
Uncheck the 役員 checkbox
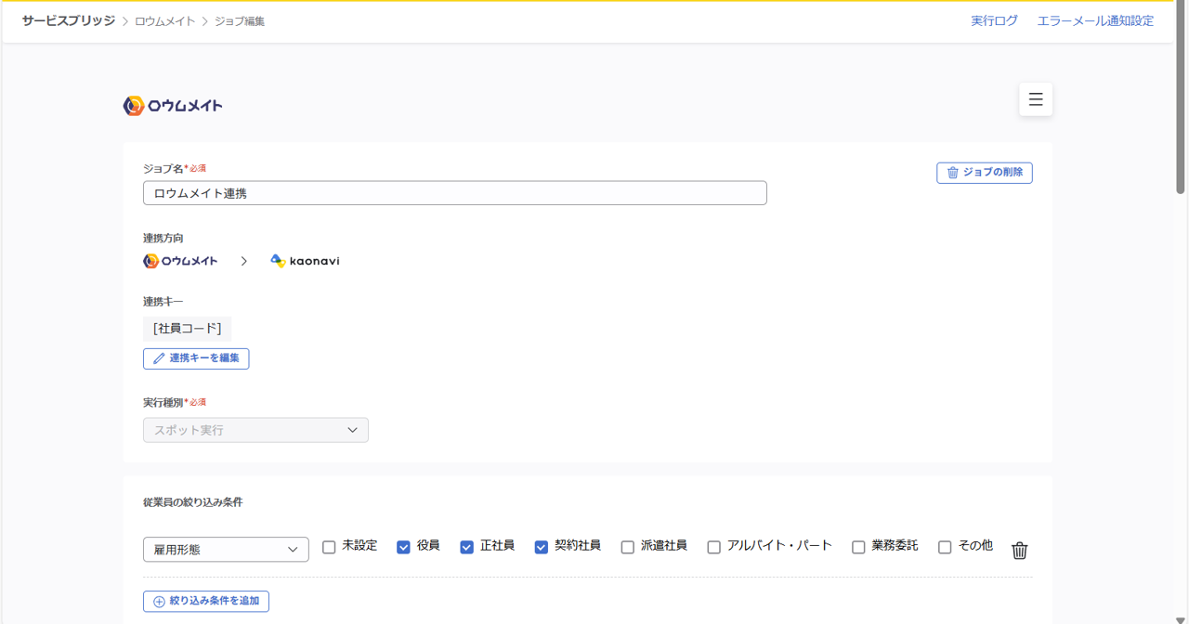(x=404, y=547)
